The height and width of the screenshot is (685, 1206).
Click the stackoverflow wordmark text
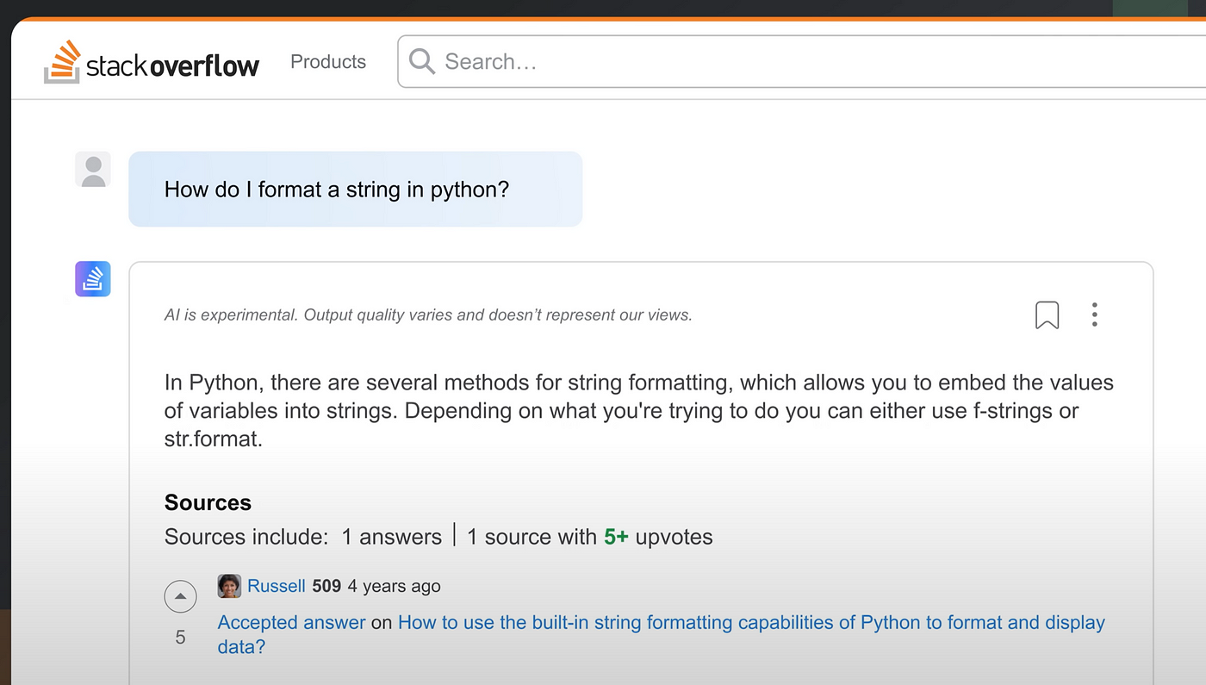[x=172, y=65]
